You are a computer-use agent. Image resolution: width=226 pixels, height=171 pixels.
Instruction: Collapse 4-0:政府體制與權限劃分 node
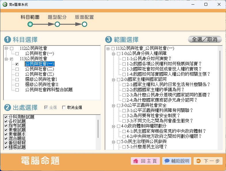[114, 126]
